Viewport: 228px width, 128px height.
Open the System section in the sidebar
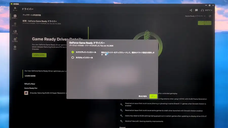pos(15,32)
